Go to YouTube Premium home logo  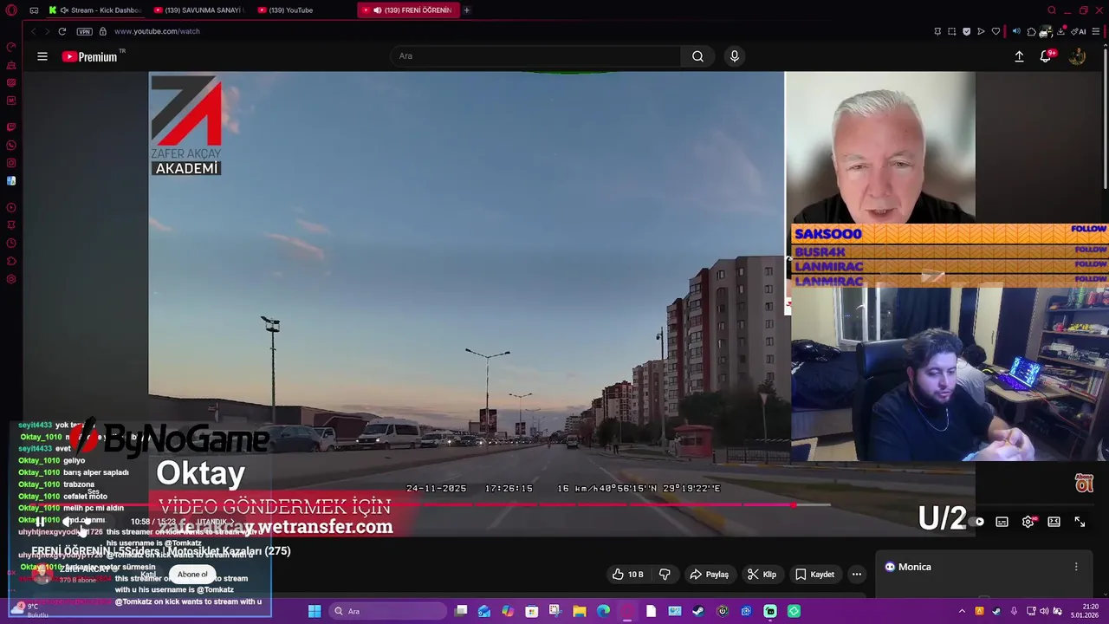click(x=89, y=56)
